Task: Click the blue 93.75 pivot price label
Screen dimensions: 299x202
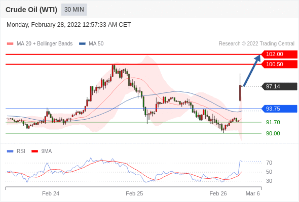Action: (279, 109)
